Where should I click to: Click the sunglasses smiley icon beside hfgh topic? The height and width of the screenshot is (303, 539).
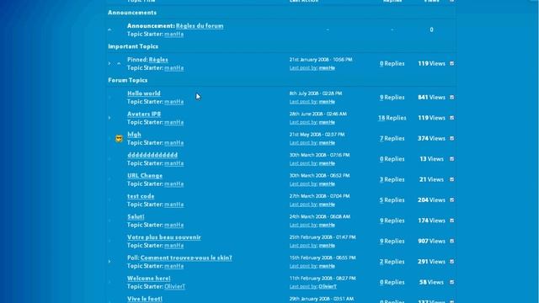pos(119,139)
